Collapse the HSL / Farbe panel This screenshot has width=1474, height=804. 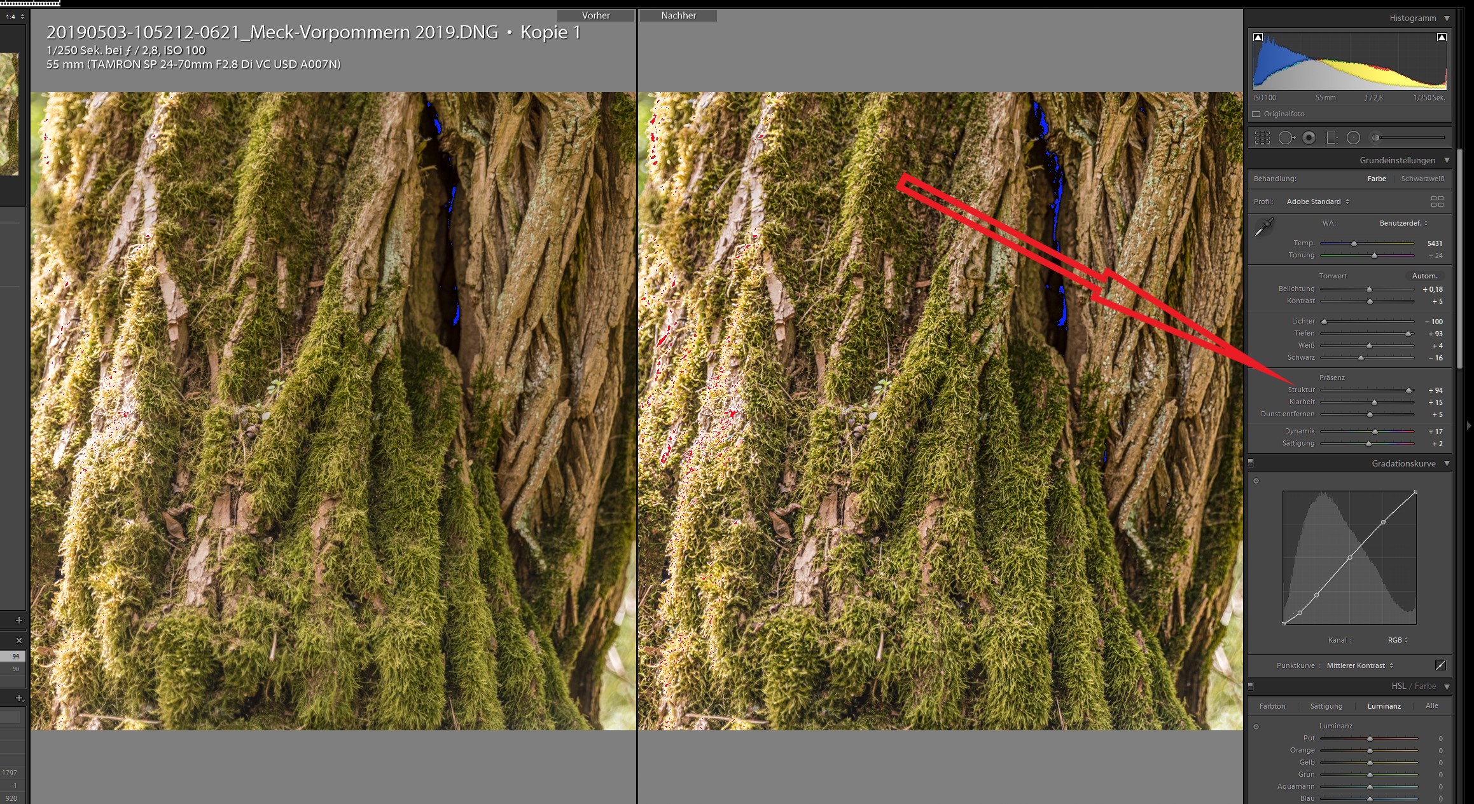point(1447,686)
